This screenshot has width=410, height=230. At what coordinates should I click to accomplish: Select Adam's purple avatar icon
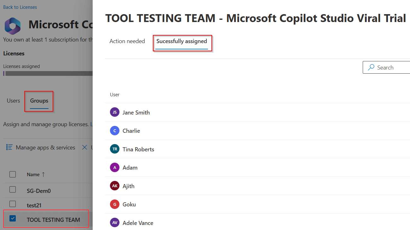pyautogui.click(x=114, y=167)
